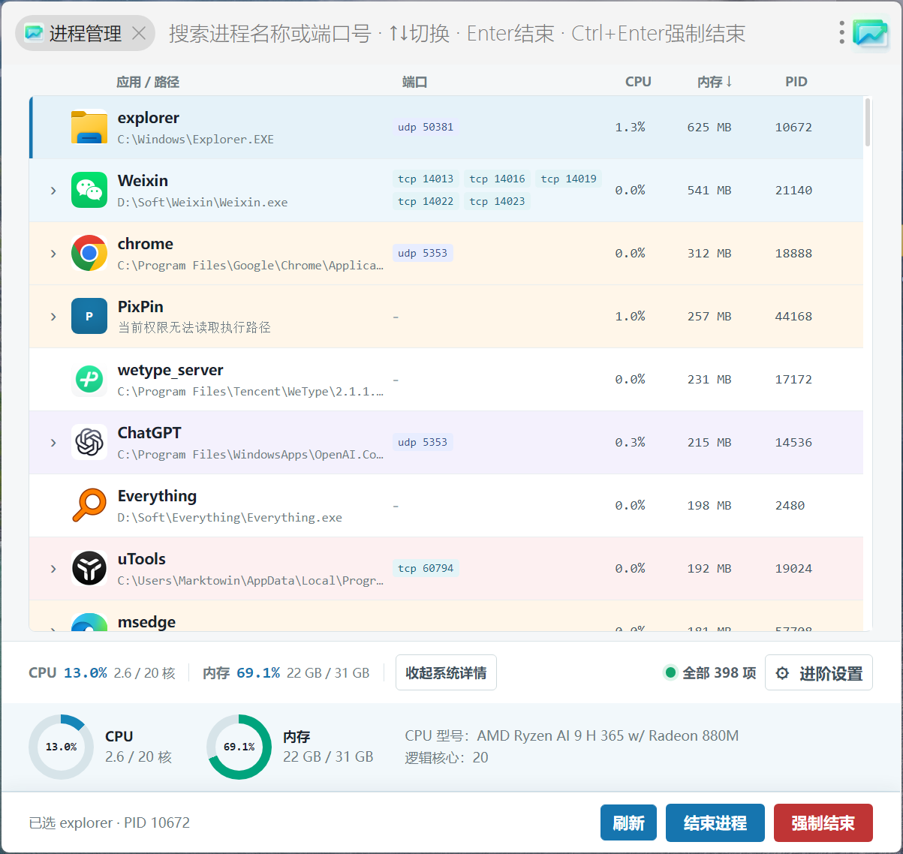The image size is (903, 854).
Task: Click the 刷新 button
Action: click(x=628, y=822)
